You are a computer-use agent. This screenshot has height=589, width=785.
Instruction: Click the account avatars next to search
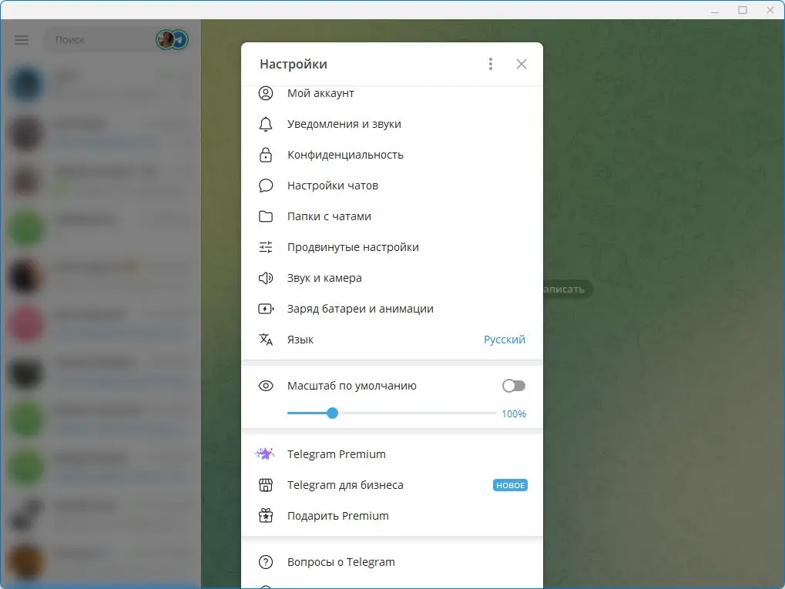(x=173, y=39)
